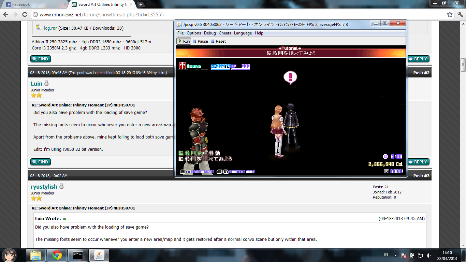Switch to the Facebook tab in Chrome
466x262 pixels.
click(35, 4)
